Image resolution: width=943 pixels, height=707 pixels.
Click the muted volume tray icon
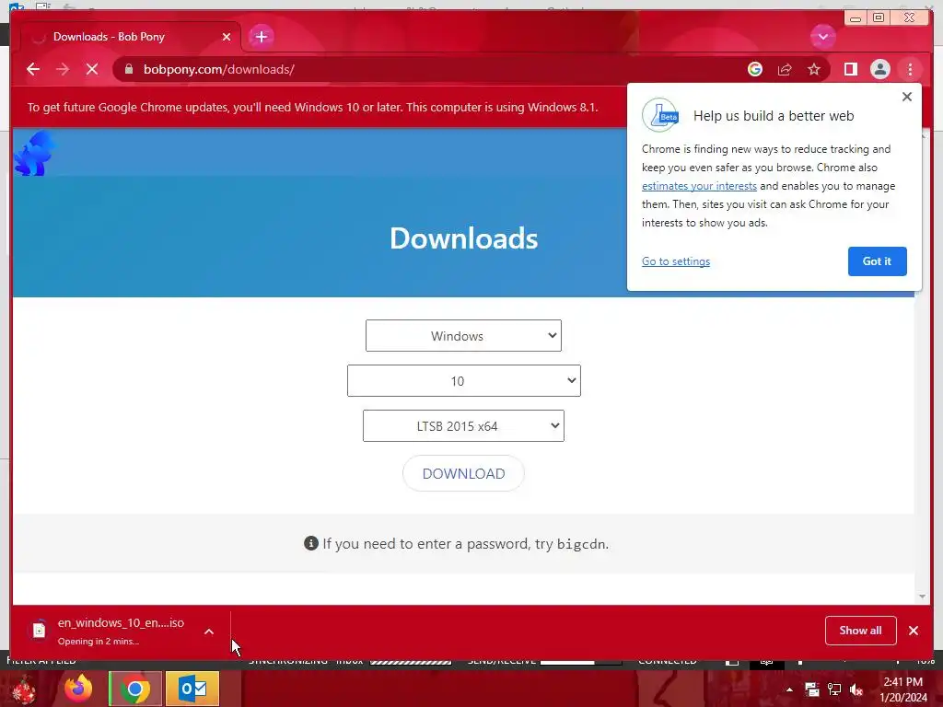(x=856, y=690)
